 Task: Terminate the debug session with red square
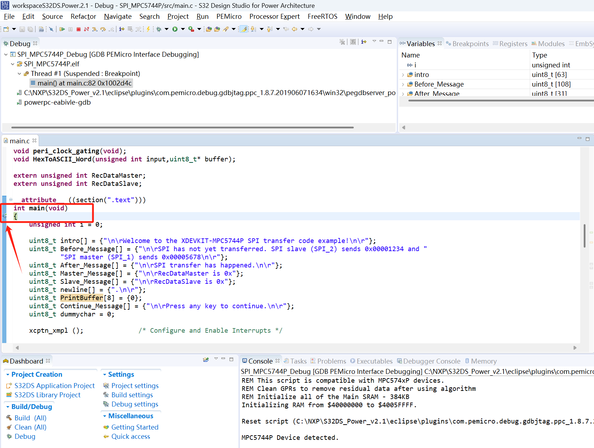pos(78,29)
